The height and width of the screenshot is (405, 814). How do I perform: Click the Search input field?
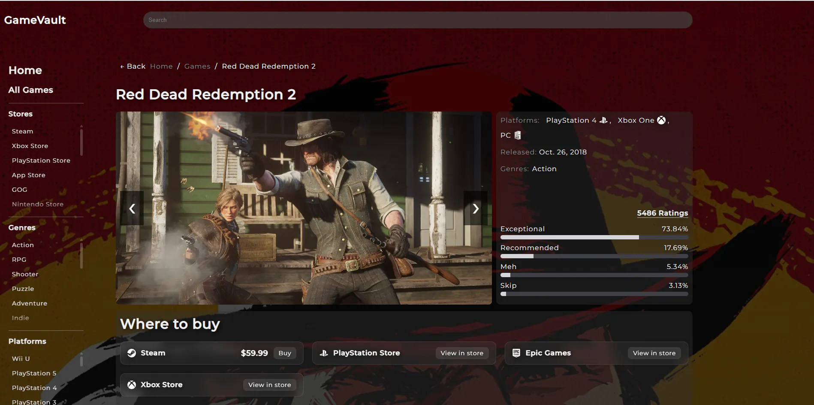418,20
